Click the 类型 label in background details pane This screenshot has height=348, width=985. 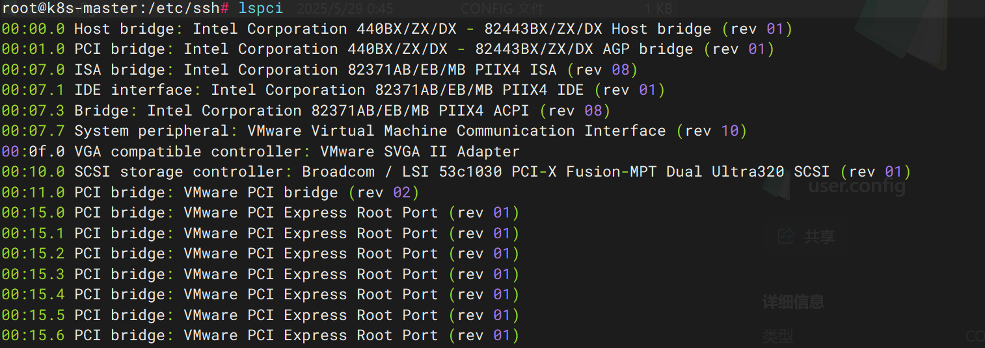pyautogui.click(x=777, y=336)
